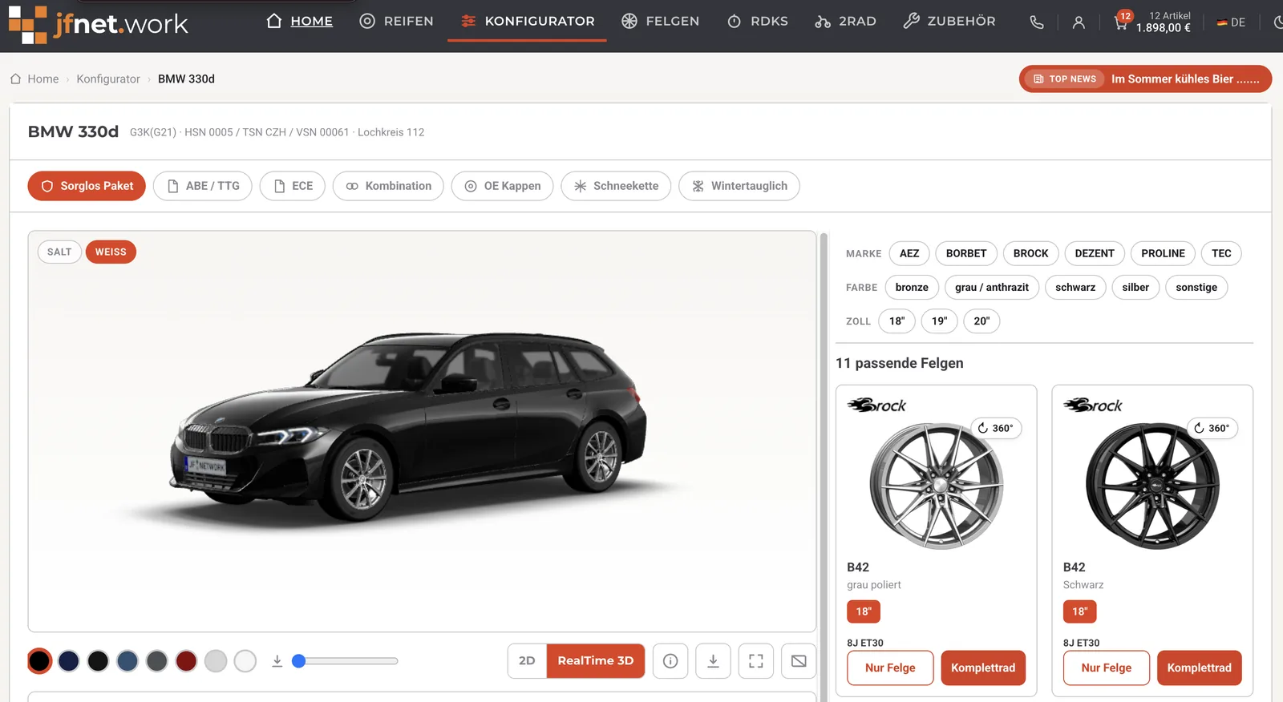
Task: Open the DE language selector
Action: click(1231, 22)
